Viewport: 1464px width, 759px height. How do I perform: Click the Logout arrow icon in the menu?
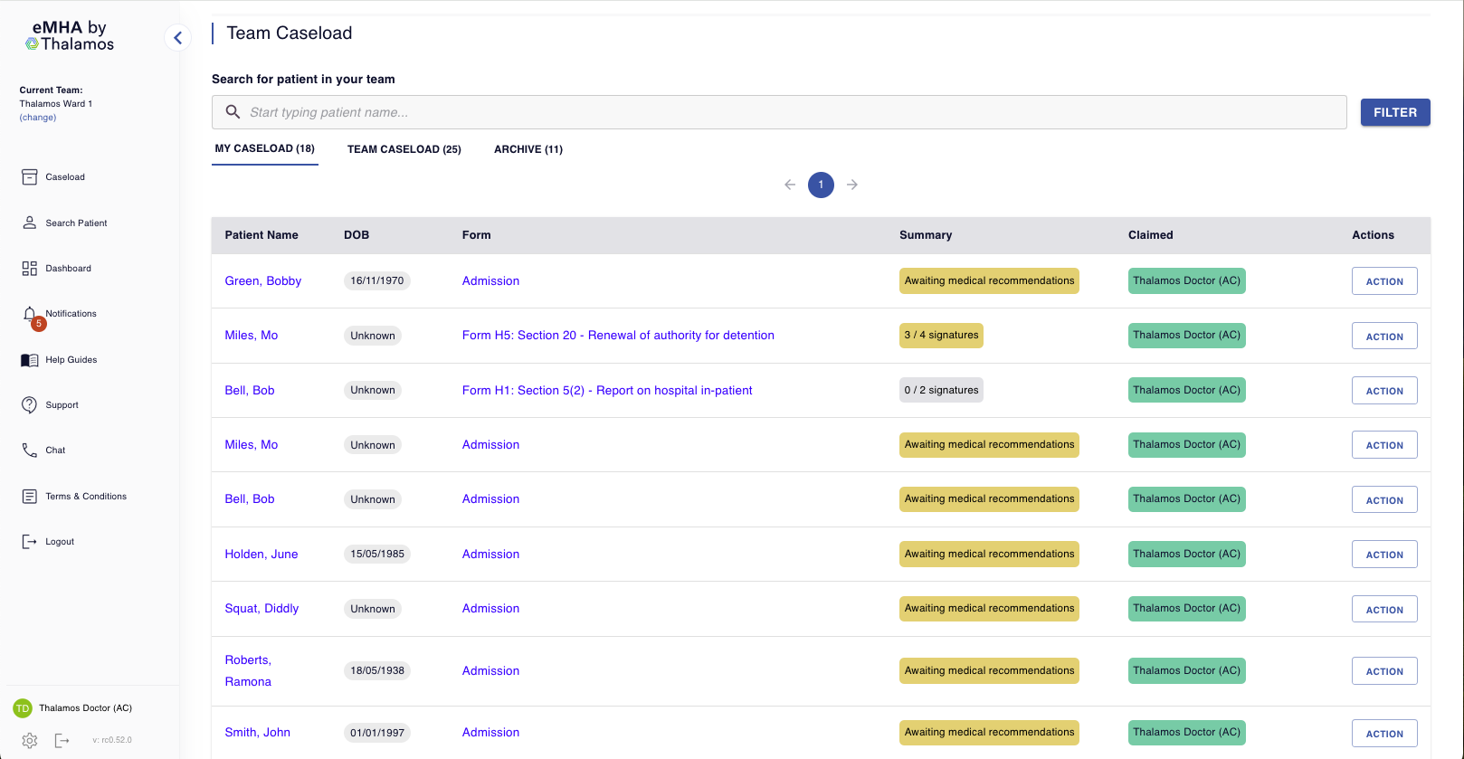click(30, 542)
